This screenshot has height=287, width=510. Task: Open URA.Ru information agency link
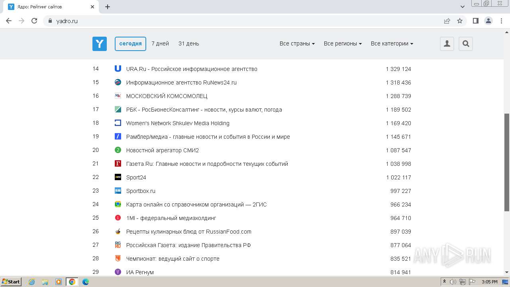[192, 69]
